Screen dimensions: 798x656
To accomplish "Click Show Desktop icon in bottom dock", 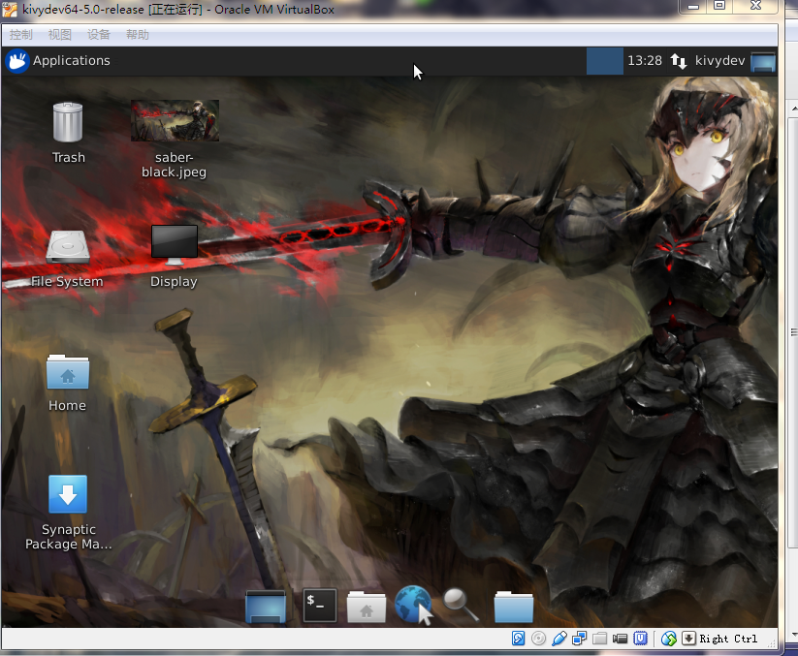I will click(x=266, y=607).
